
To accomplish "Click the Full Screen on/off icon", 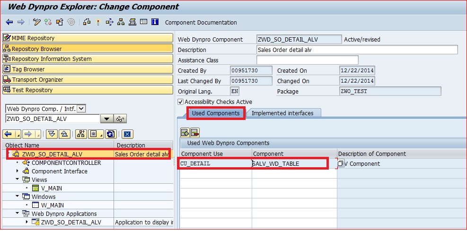I will point(143,22).
